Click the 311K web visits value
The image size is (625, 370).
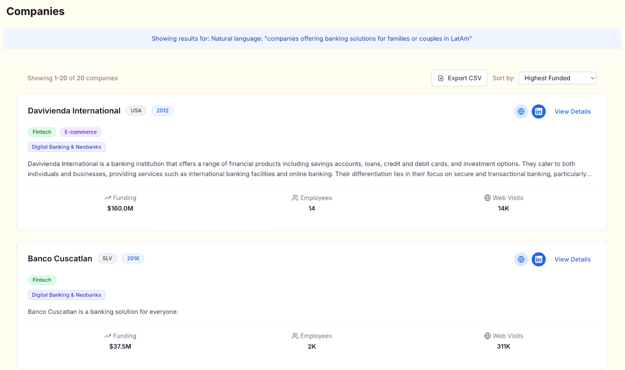coord(504,346)
